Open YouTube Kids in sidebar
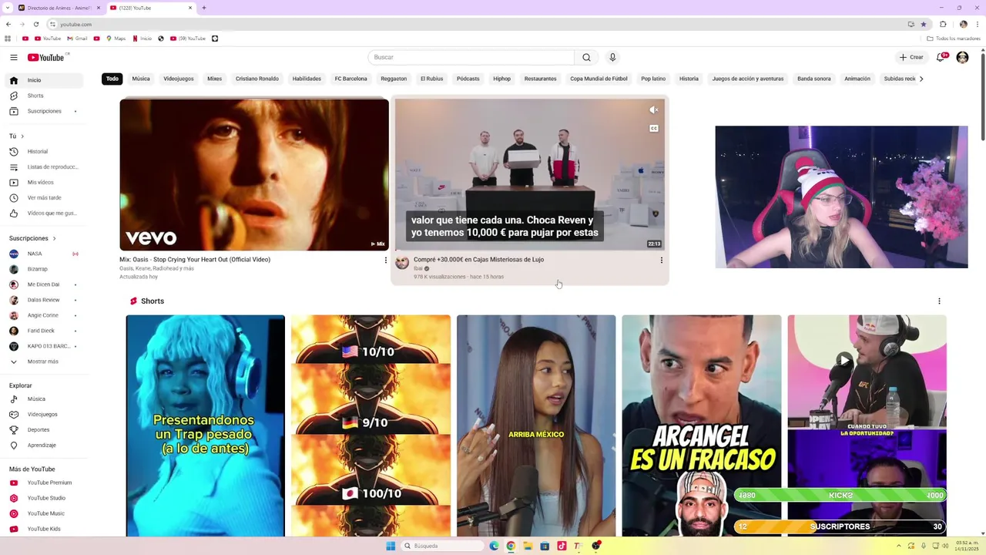The image size is (986, 555). pyautogui.click(x=45, y=529)
